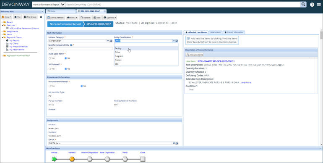This screenshot has height=163, width=323.
Task: Select No for Procurement Related
Action: click(x=82, y=86)
